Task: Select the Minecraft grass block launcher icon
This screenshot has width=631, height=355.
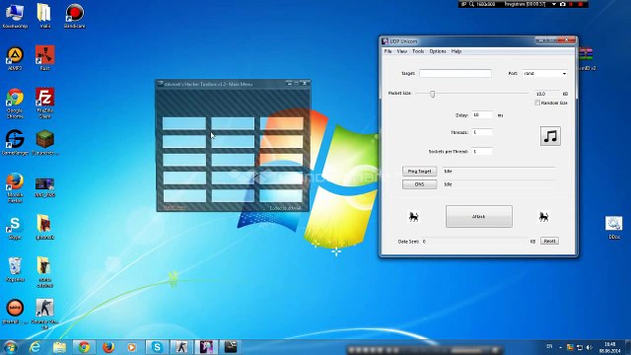Action: (x=44, y=143)
